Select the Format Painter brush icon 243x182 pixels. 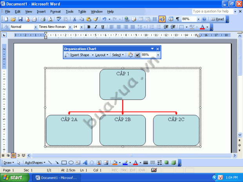tap(96, 19)
